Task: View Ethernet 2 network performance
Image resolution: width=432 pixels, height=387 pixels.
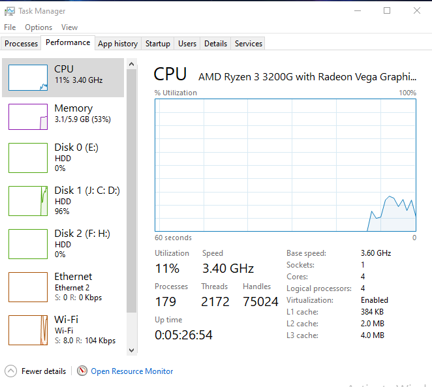Action: pos(28,286)
